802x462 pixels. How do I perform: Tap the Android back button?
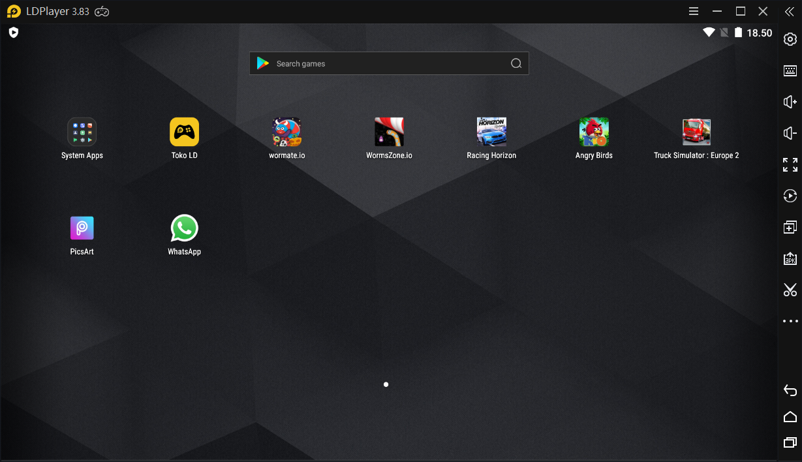(790, 390)
